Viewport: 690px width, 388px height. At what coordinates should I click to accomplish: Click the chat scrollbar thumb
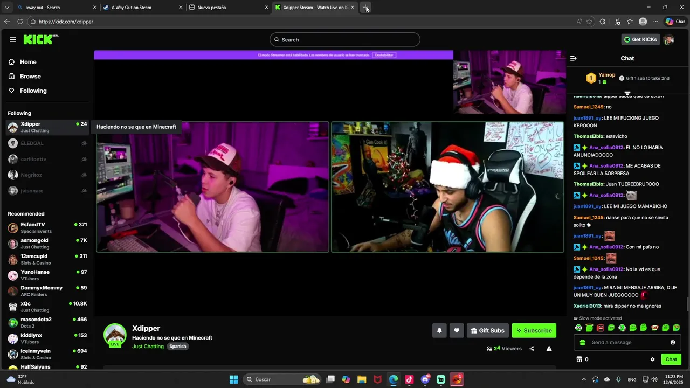(687, 304)
